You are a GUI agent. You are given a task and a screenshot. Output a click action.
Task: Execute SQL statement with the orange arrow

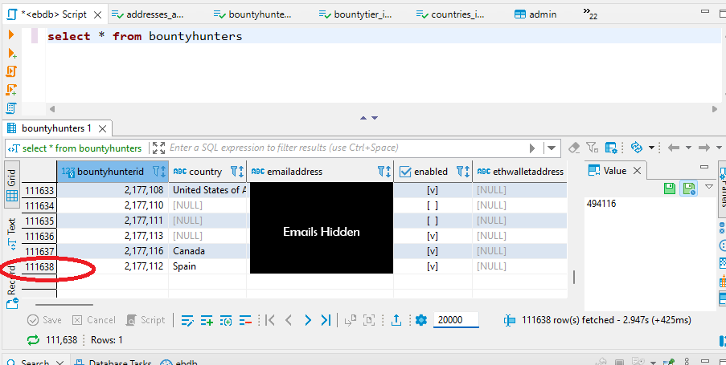point(12,35)
